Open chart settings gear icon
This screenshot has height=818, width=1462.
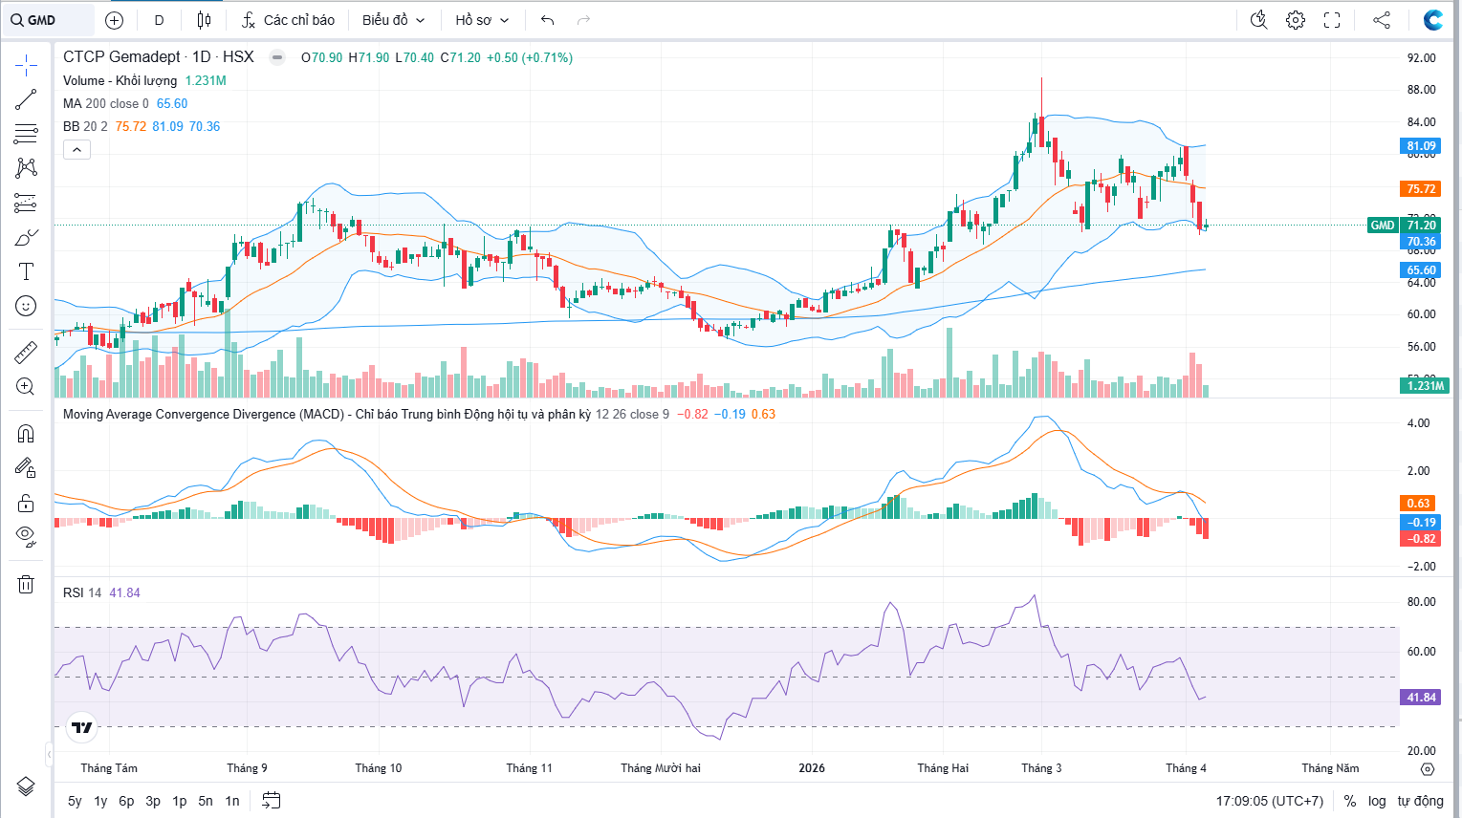(x=1295, y=20)
